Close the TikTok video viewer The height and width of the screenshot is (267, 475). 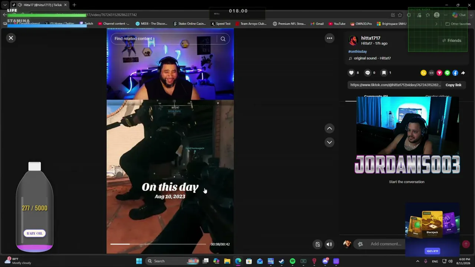tap(11, 38)
